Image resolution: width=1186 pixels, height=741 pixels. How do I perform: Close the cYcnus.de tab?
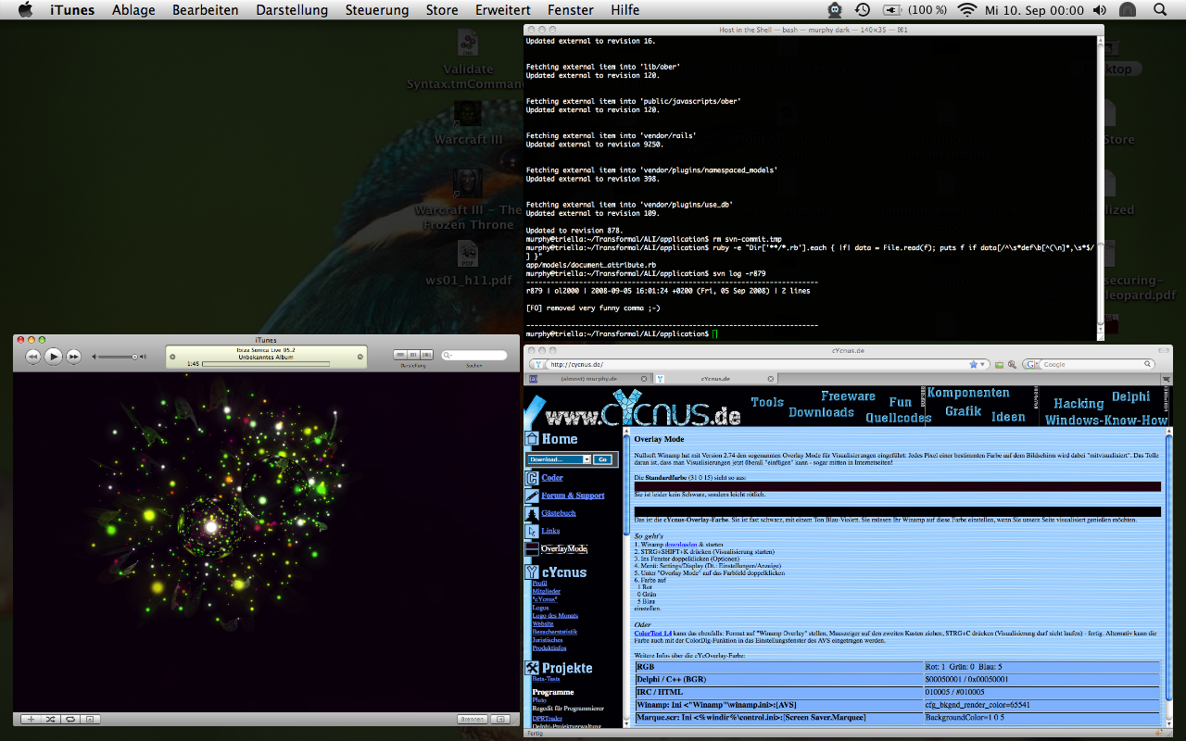click(771, 379)
